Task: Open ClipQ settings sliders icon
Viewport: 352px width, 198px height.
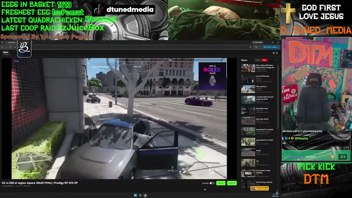Action: 277,53
